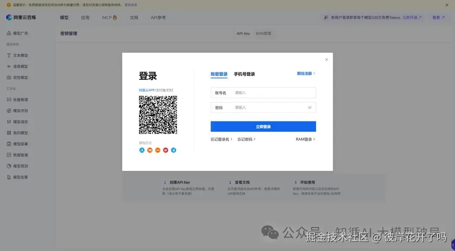This screenshot has width=455, height=251.
Task: Log in with the Alipay icon
Action: point(142,150)
